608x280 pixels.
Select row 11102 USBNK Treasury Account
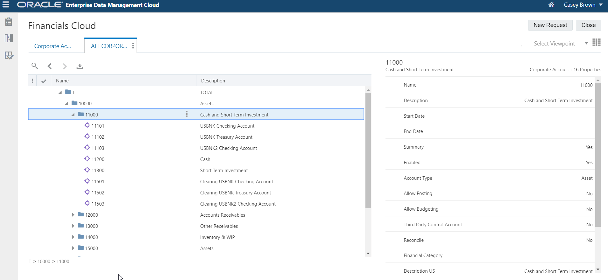tap(196, 137)
